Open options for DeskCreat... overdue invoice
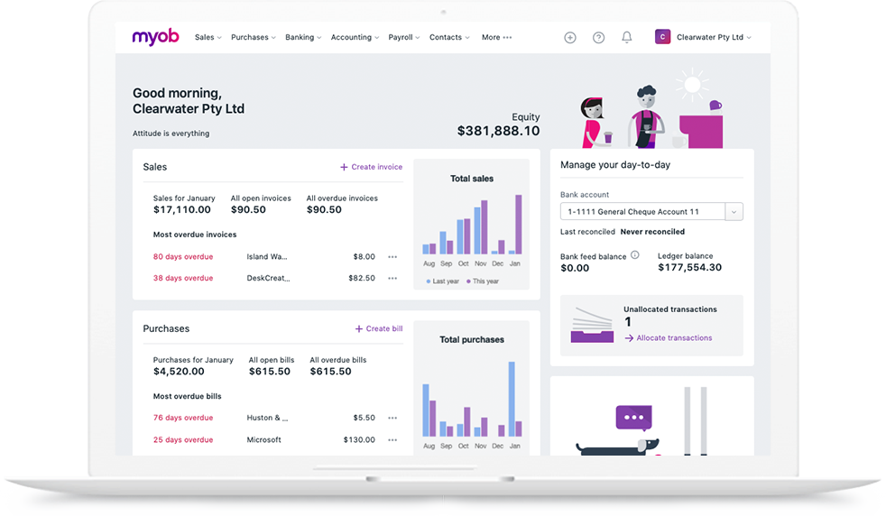 pos(392,279)
